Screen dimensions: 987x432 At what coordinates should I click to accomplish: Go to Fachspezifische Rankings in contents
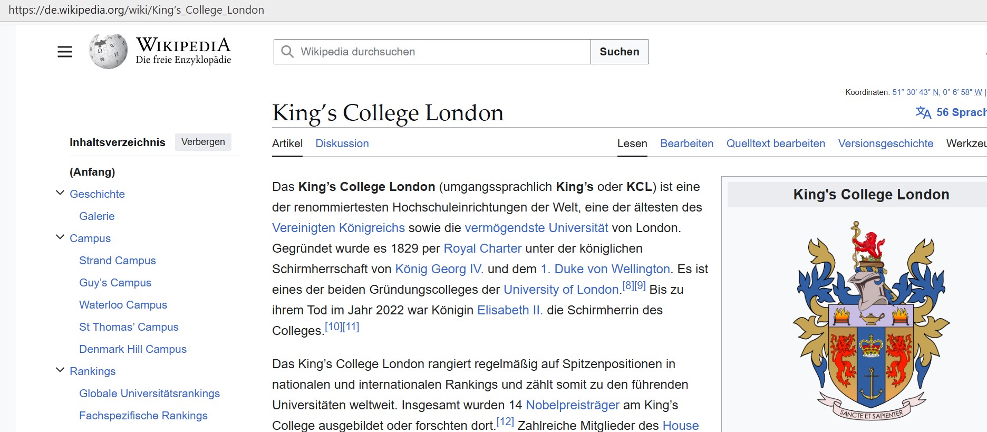(x=143, y=416)
